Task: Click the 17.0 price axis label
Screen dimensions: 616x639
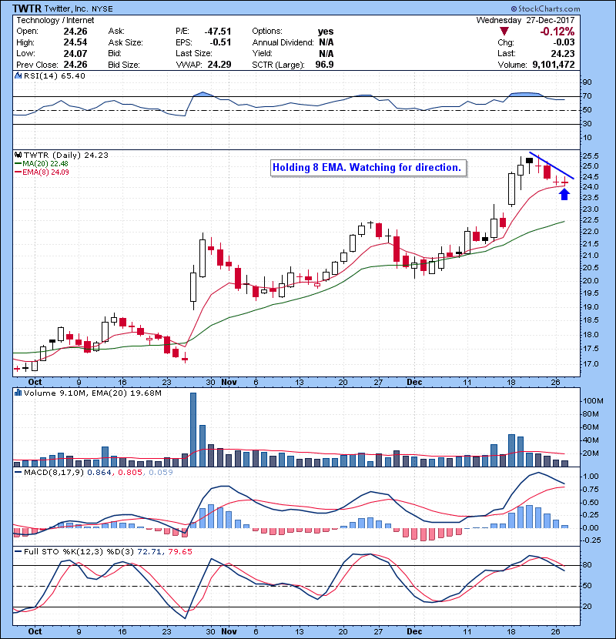Action: point(591,364)
